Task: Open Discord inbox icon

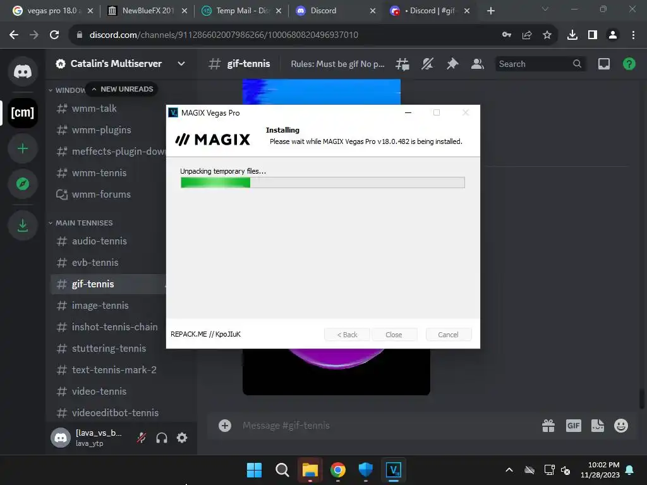Action: tap(604, 64)
